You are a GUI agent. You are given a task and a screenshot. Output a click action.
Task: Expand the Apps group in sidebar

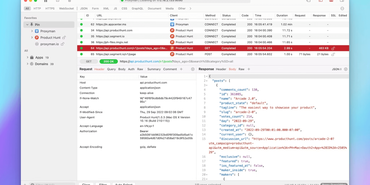coord(28,57)
